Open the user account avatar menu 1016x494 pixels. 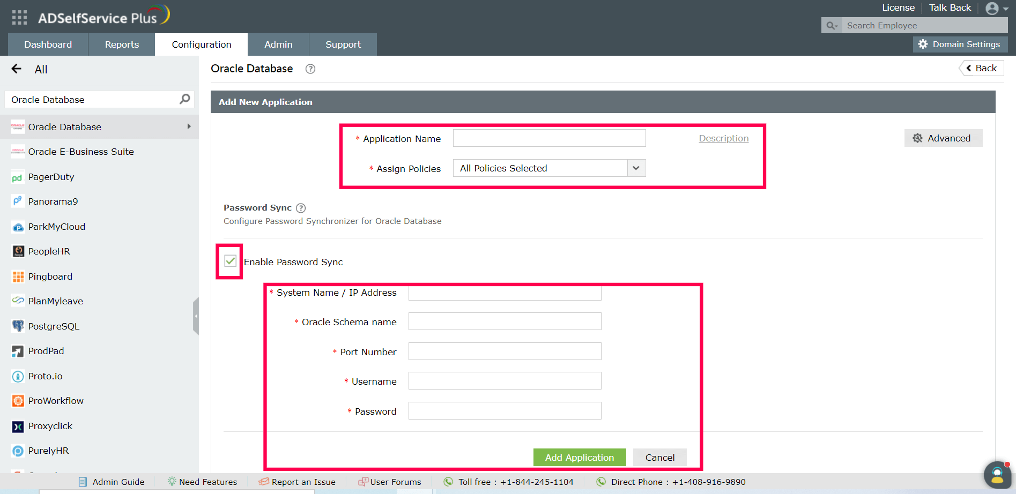997,9
